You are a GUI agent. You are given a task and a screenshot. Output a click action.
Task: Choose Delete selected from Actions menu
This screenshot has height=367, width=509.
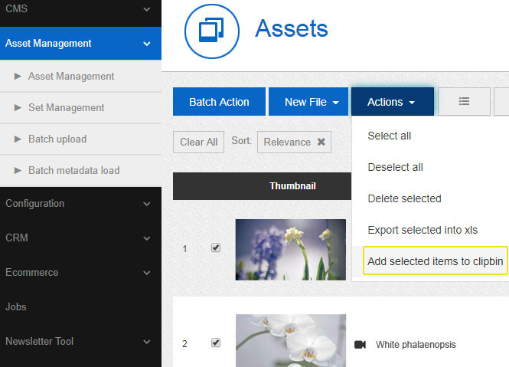pos(404,198)
